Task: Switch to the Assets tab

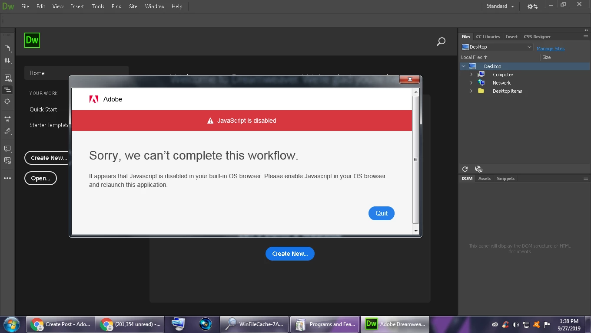Action: 484,179
